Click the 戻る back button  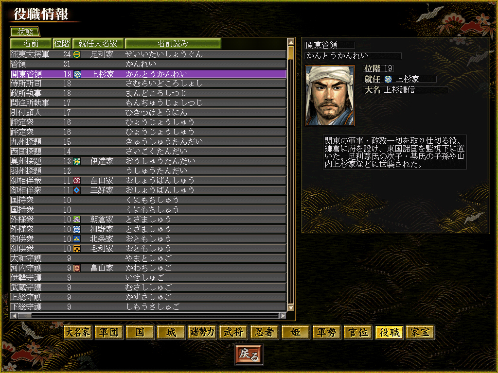pyautogui.click(x=249, y=355)
